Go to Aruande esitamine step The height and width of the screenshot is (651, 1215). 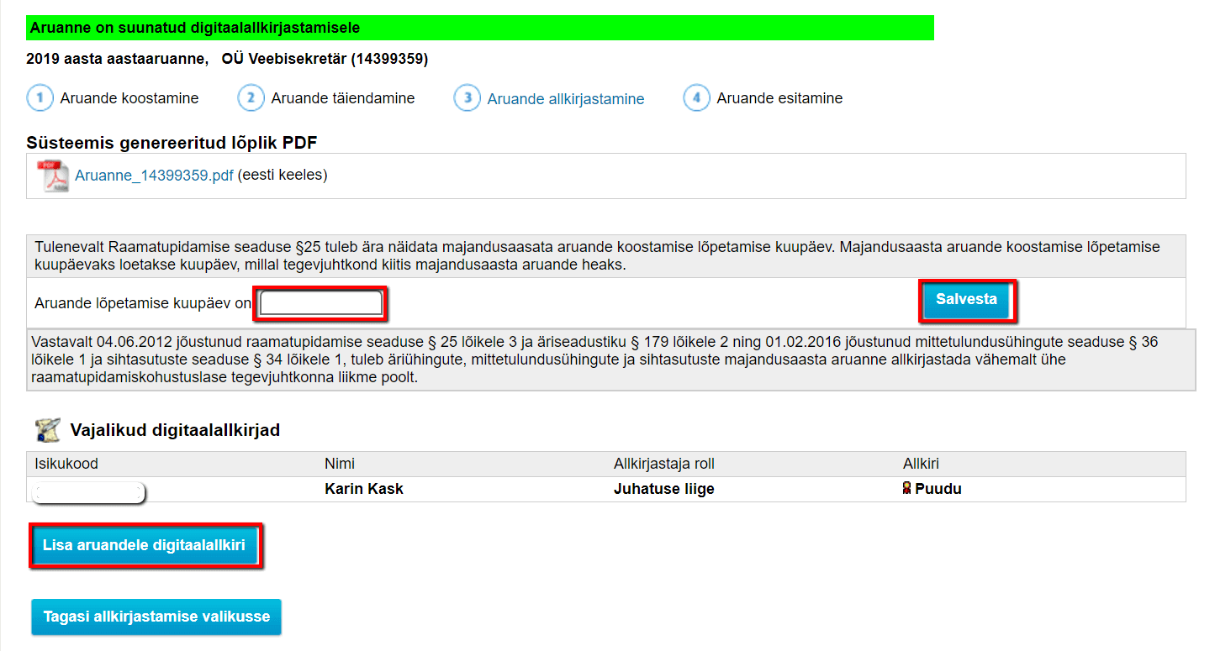tap(779, 98)
